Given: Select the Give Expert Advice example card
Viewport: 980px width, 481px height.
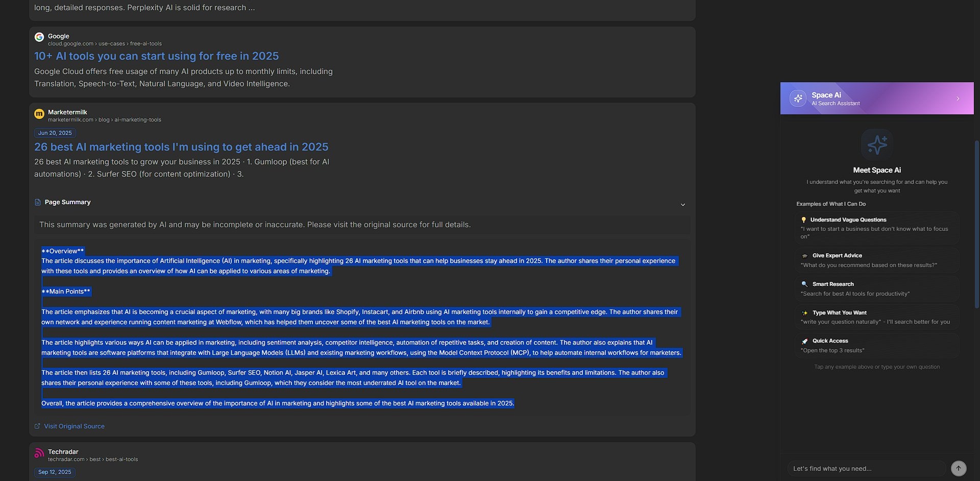Looking at the screenshot, I should point(877,260).
